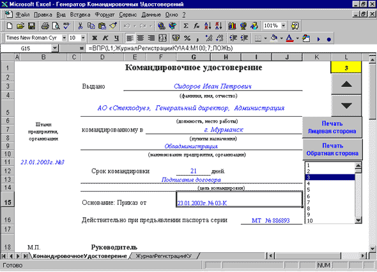
Task: Toggle italic (К) formatting
Action: [105, 38]
